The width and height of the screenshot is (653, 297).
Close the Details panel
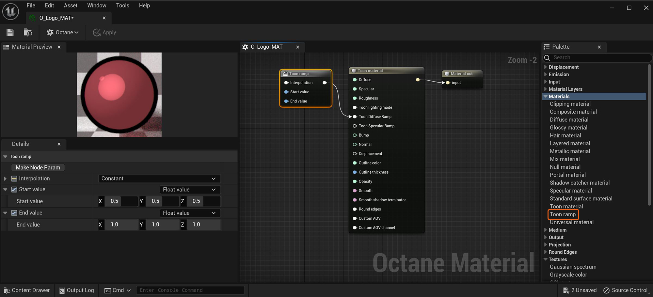tap(59, 144)
